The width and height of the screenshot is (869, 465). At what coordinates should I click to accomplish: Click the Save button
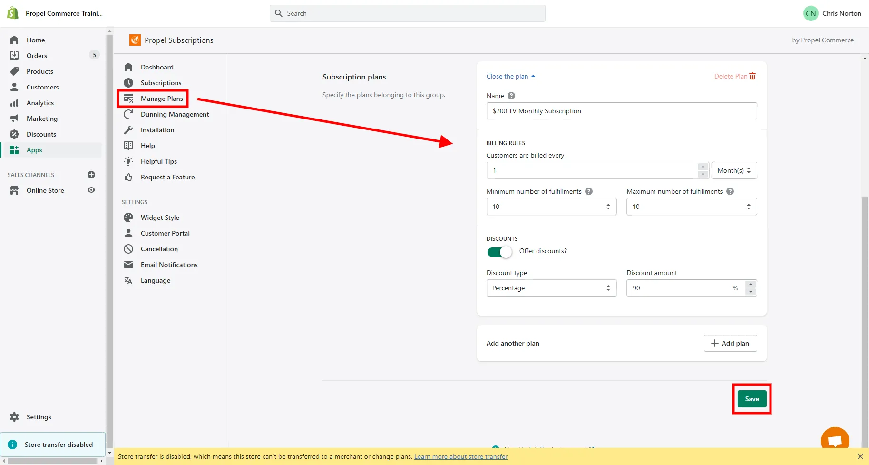coord(752,399)
